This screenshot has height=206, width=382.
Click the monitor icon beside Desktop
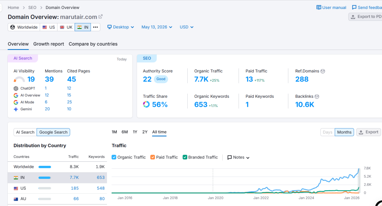(x=110, y=27)
